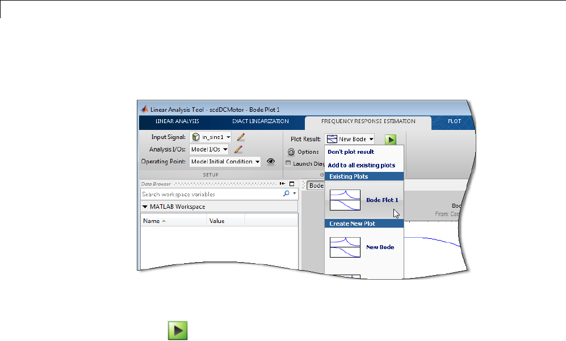Screen dimensions: 566x341
Task: Click the in_sine1 cube icon
Action: pyautogui.click(x=196, y=137)
